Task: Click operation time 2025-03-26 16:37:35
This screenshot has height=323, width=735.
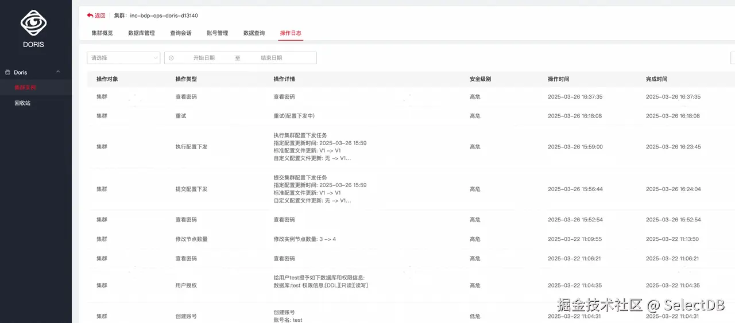Action: point(575,97)
